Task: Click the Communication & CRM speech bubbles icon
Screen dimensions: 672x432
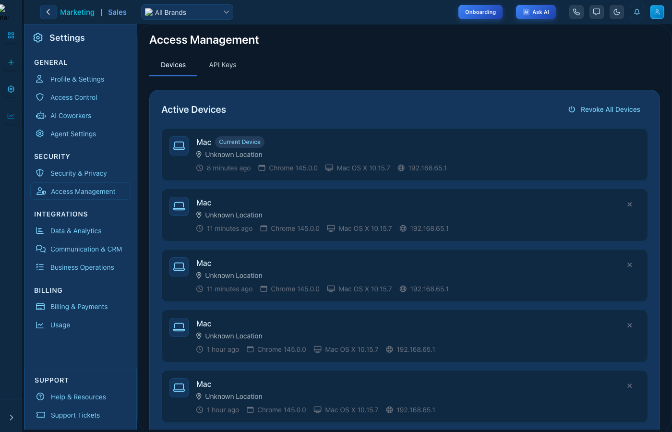Action: tap(41, 249)
